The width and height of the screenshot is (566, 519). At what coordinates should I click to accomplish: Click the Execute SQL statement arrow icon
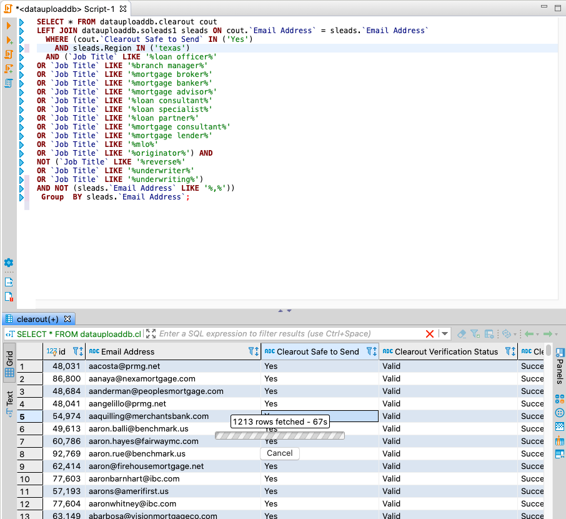(x=9, y=26)
